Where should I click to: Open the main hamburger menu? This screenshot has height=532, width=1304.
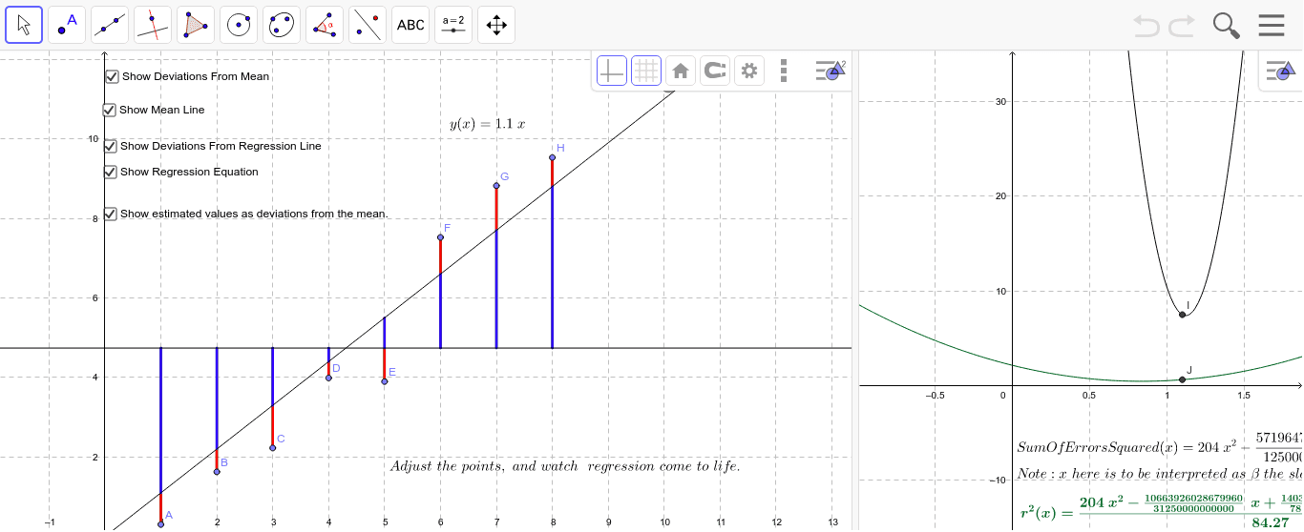pyautogui.click(x=1272, y=25)
